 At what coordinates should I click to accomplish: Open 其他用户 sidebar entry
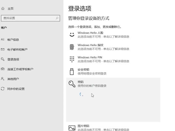click(13, 79)
